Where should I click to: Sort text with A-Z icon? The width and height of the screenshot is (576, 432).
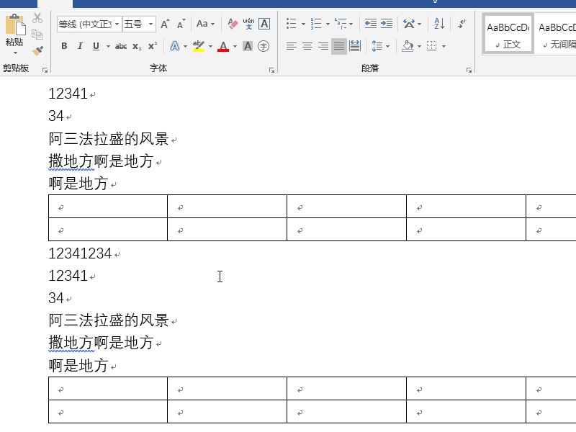[439, 24]
